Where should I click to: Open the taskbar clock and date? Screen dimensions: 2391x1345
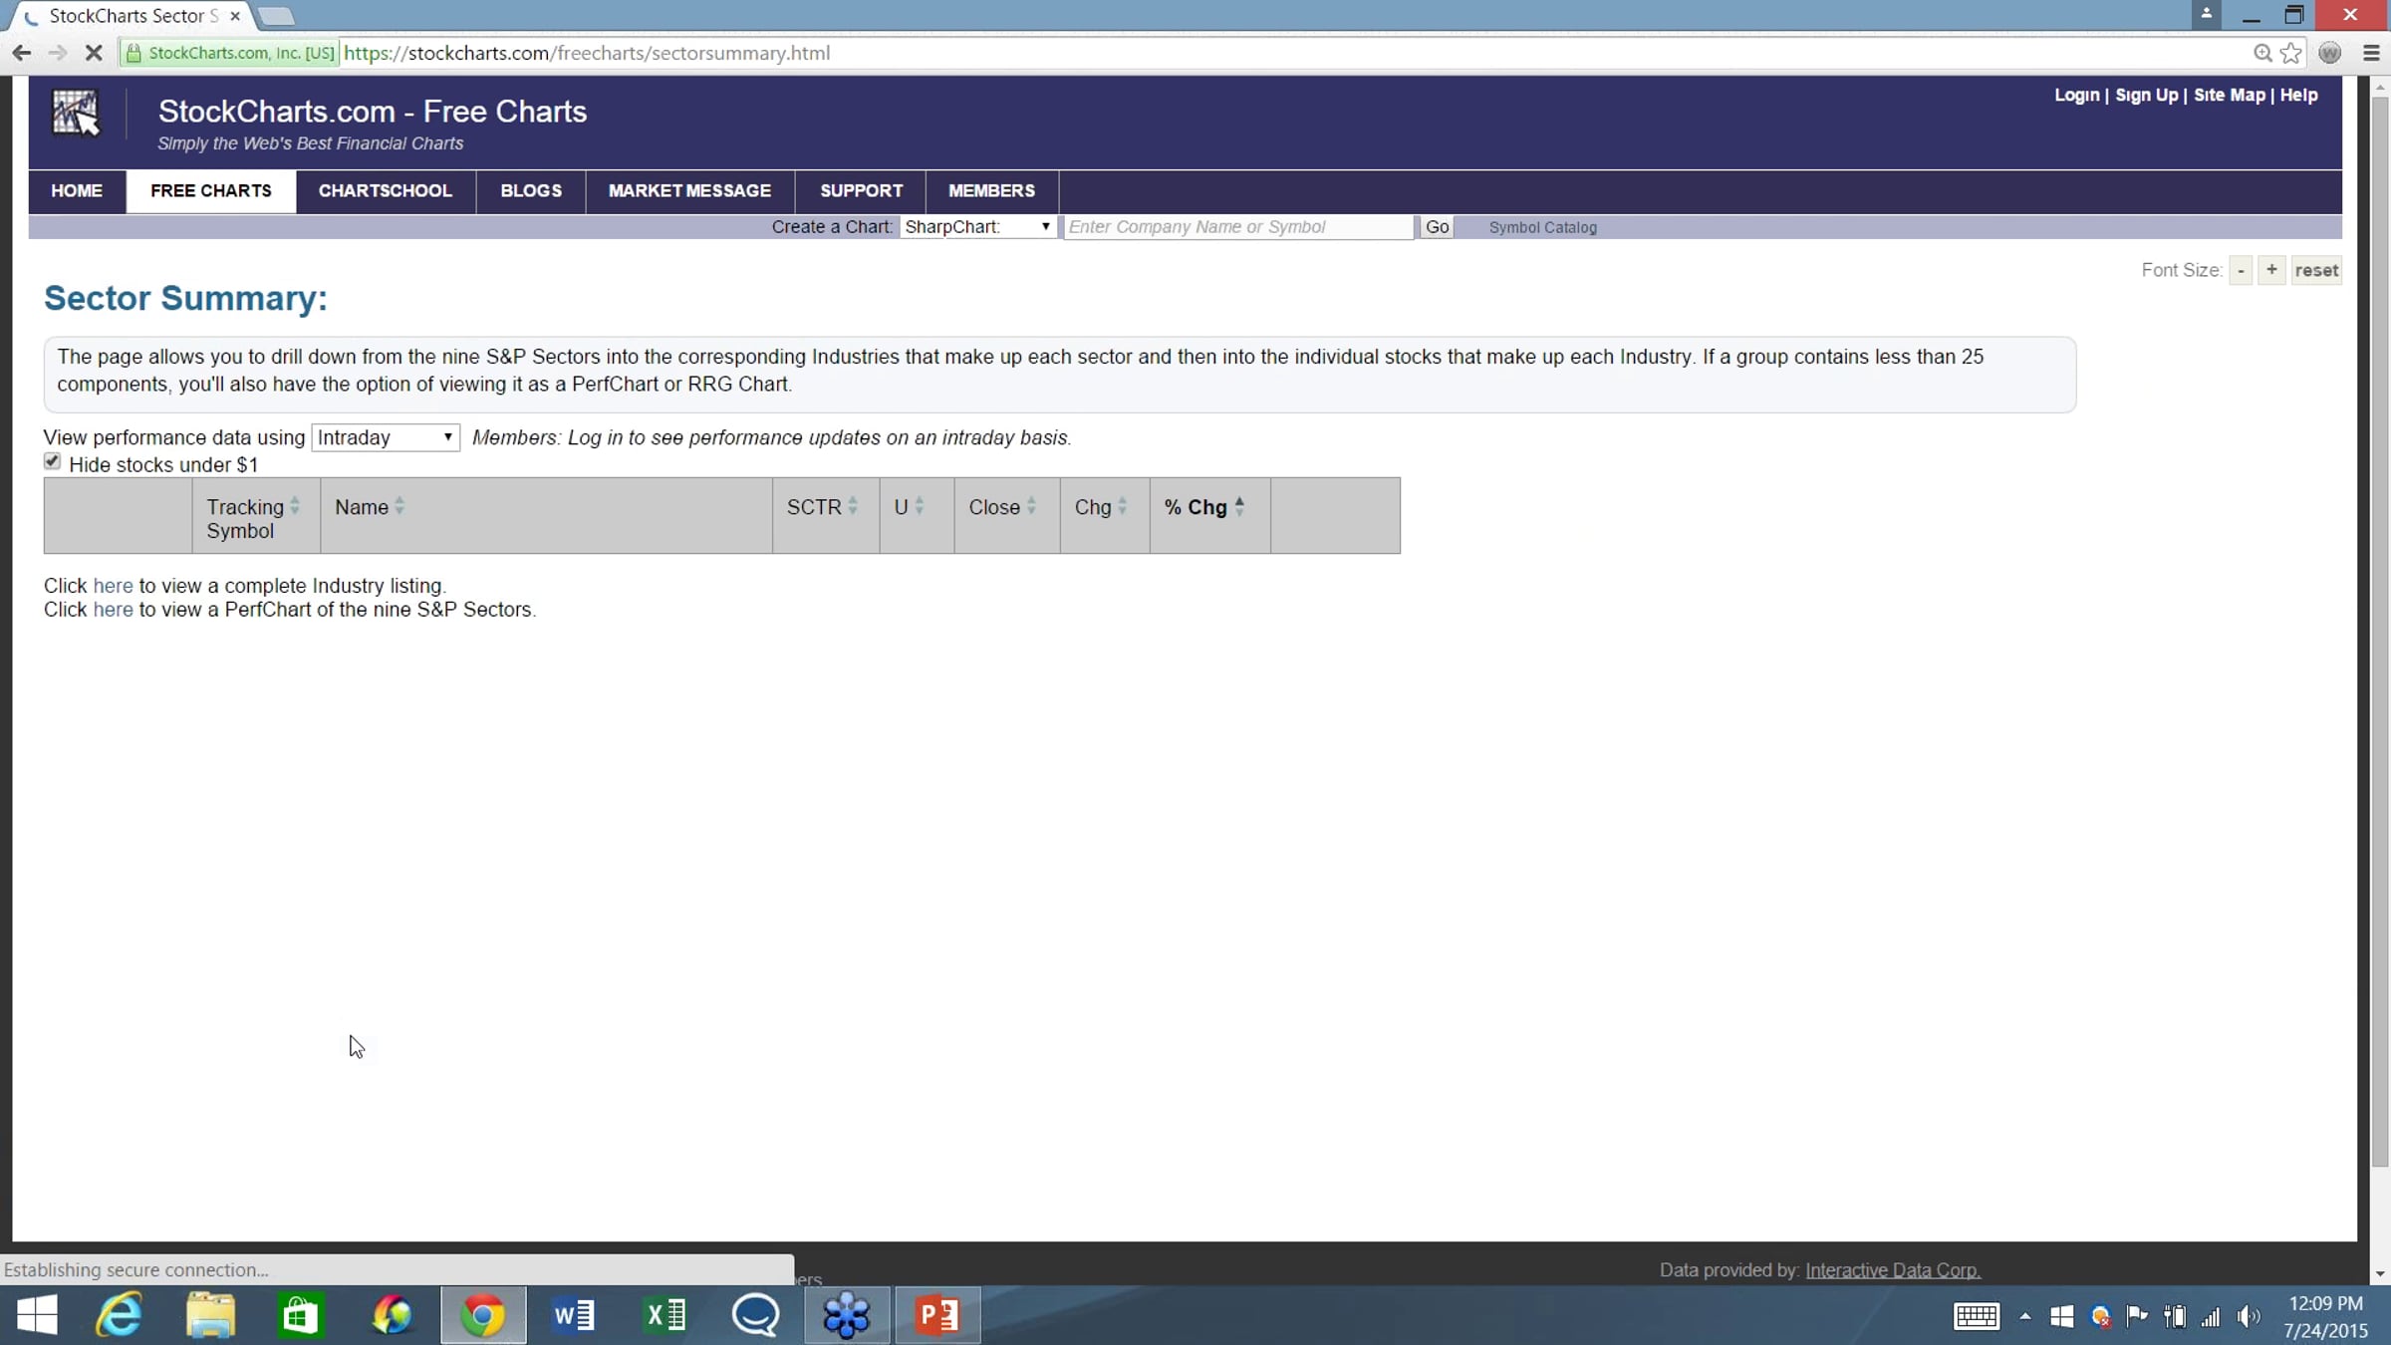point(2325,1316)
